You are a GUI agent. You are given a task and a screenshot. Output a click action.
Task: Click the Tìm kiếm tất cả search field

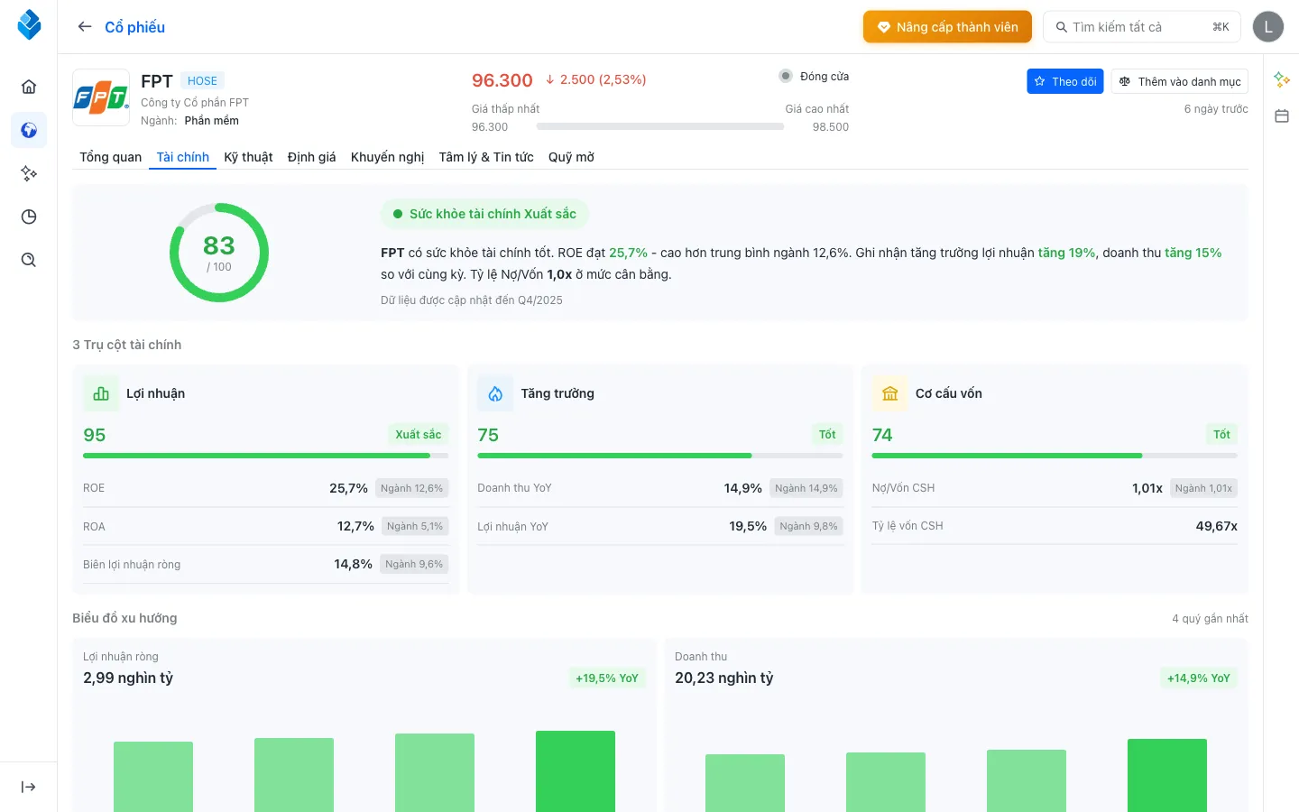[1141, 26]
